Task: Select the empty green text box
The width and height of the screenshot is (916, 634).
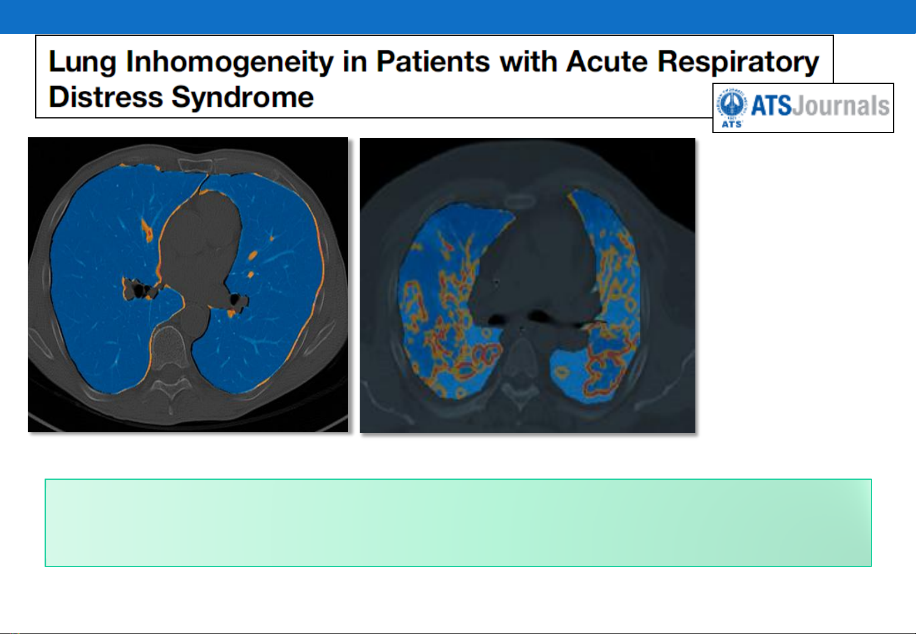Action: [458, 523]
